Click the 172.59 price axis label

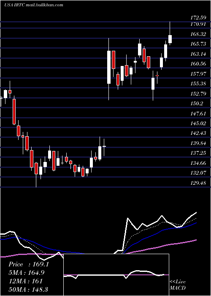[x=198, y=18]
